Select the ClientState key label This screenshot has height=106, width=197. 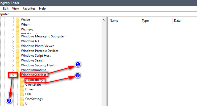coord(33,85)
